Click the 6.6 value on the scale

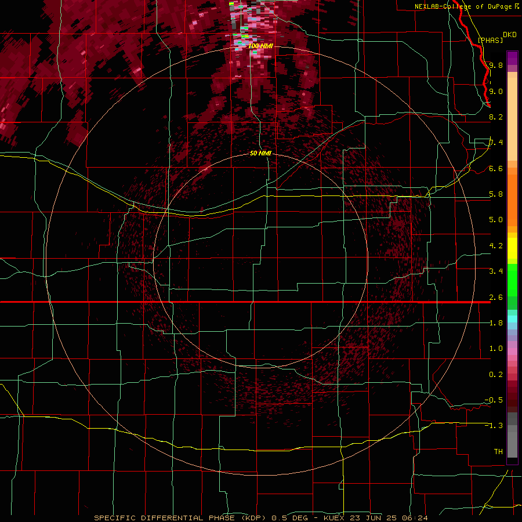point(496,168)
